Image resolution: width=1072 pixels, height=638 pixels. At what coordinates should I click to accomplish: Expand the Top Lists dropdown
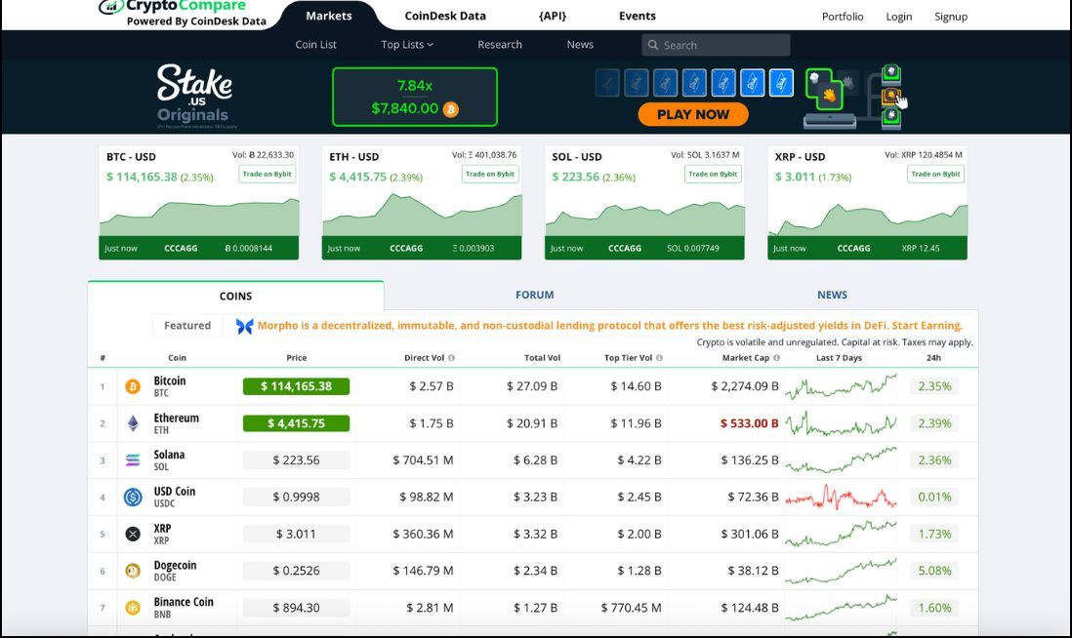point(407,45)
